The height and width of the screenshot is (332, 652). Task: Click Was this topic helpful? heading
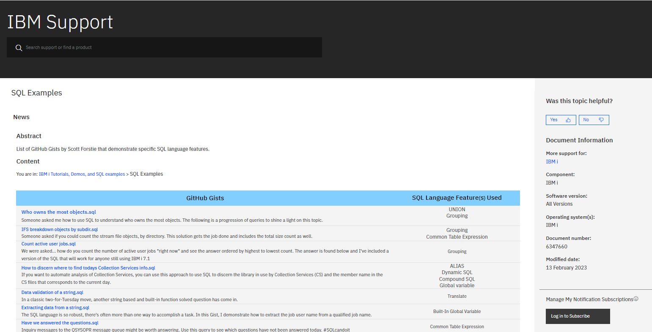point(579,101)
